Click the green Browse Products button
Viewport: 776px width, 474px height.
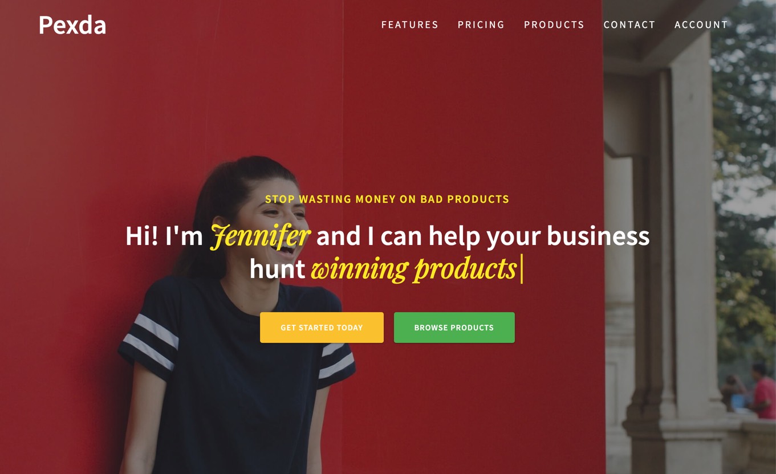454,328
